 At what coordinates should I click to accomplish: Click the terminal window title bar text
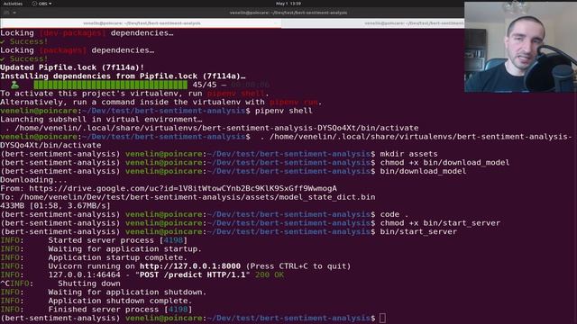tap(288, 13)
